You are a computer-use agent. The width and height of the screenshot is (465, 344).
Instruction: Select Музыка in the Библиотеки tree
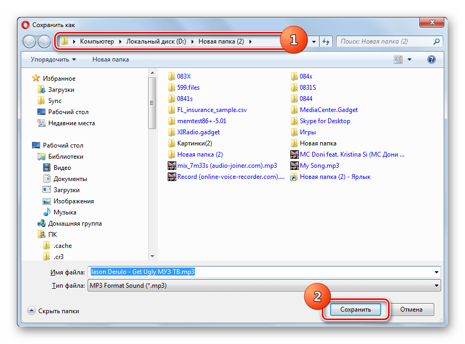65,212
